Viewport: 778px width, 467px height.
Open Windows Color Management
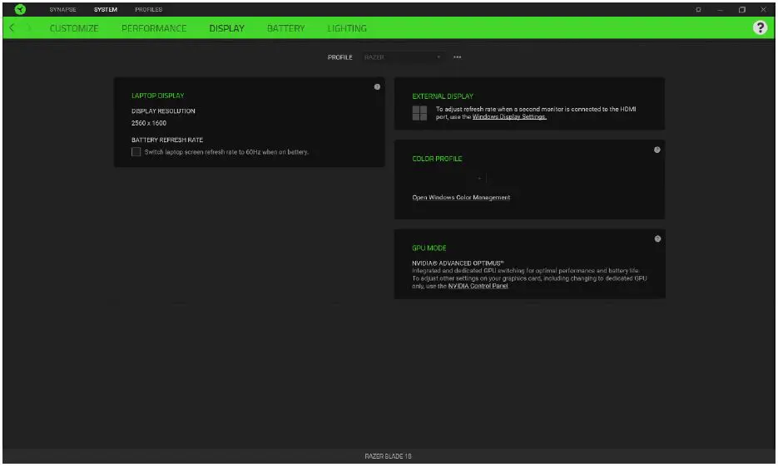461,197
